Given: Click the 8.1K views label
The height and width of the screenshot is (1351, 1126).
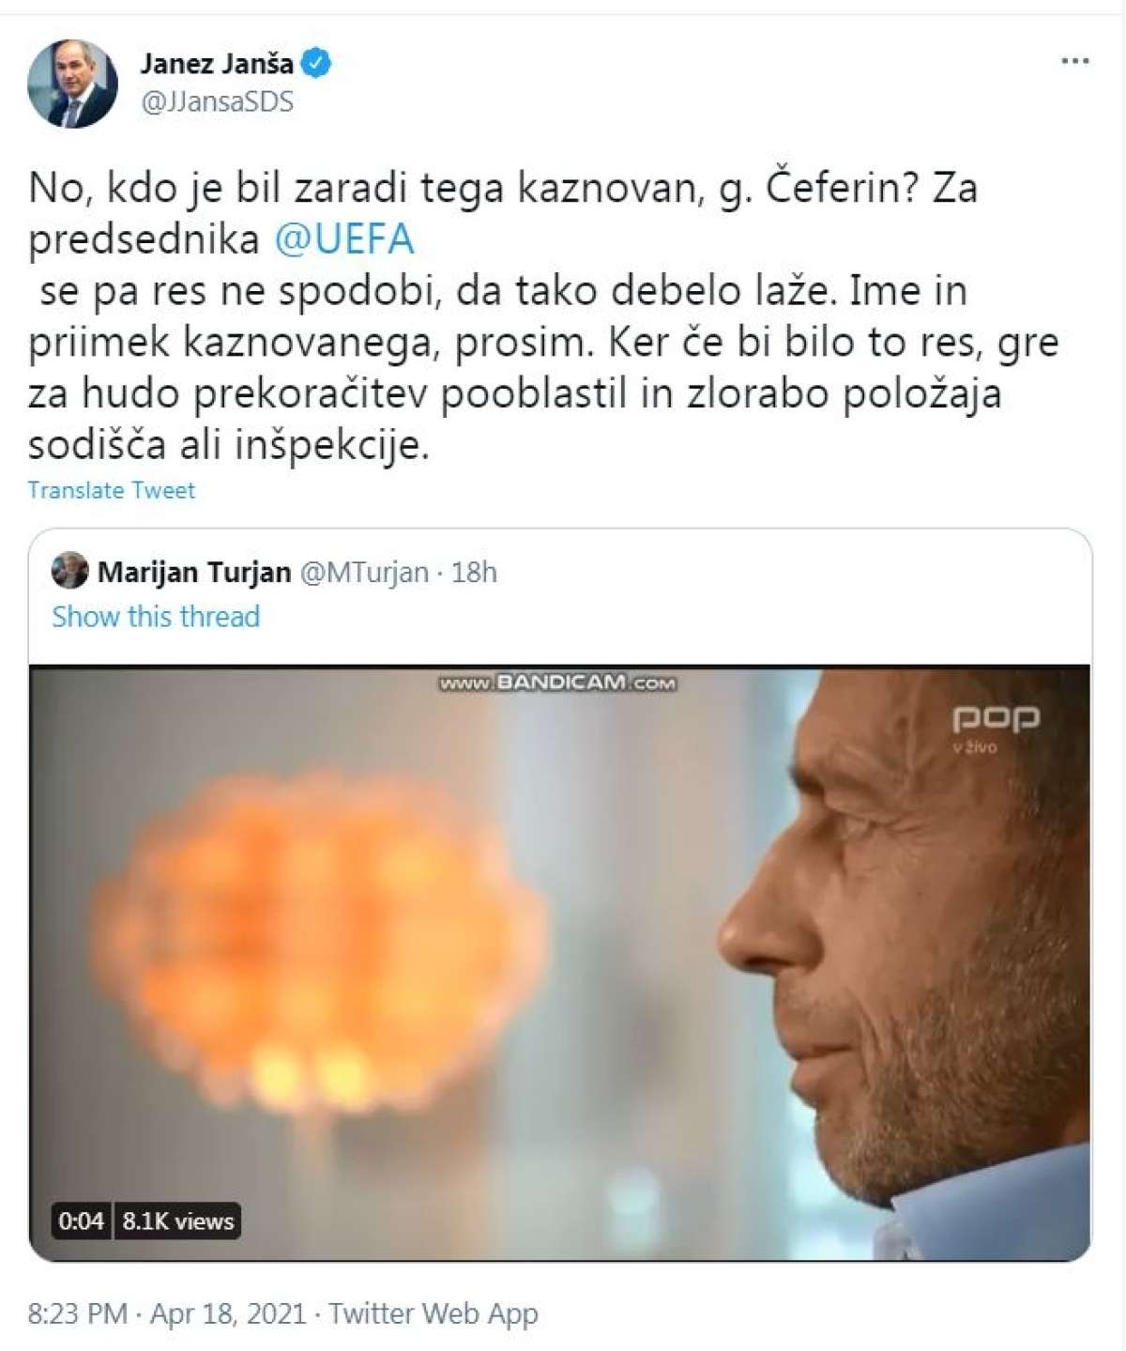Looking at the screenshot, I should point(178,1221).
